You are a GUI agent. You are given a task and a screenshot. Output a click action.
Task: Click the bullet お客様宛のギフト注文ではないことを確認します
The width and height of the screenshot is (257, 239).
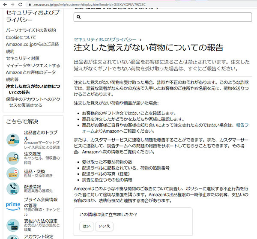(129, 113)
